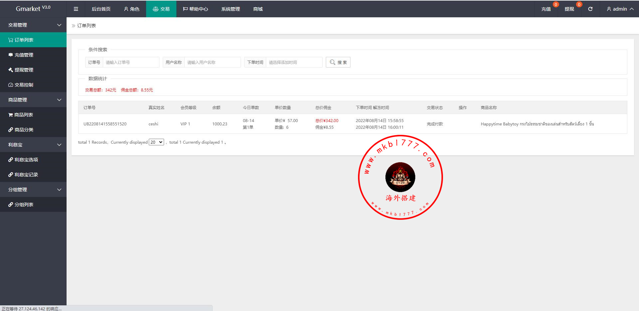Click the 下单时间 解冻时间 column header
This screenshot has width=639, height=311.
[372, 107]
